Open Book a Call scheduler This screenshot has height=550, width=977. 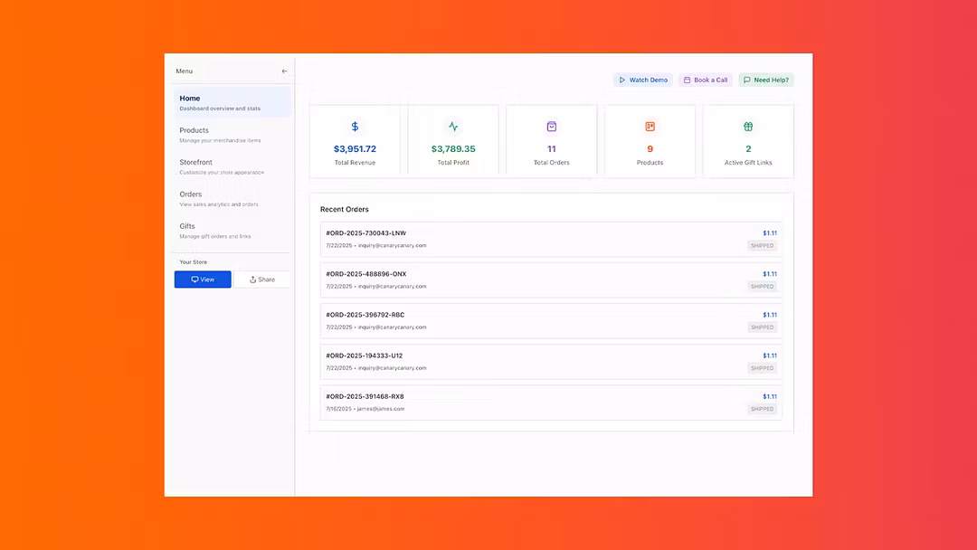pyautogui.click(x=706, y=80)
